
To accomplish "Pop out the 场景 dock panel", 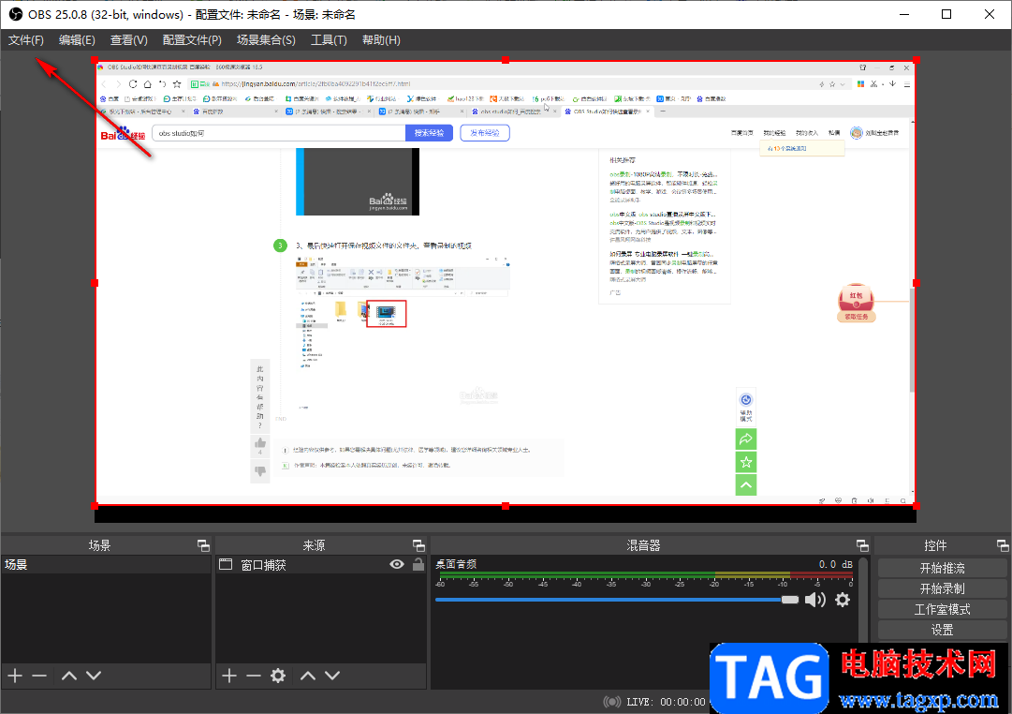I will pos(203,546).
